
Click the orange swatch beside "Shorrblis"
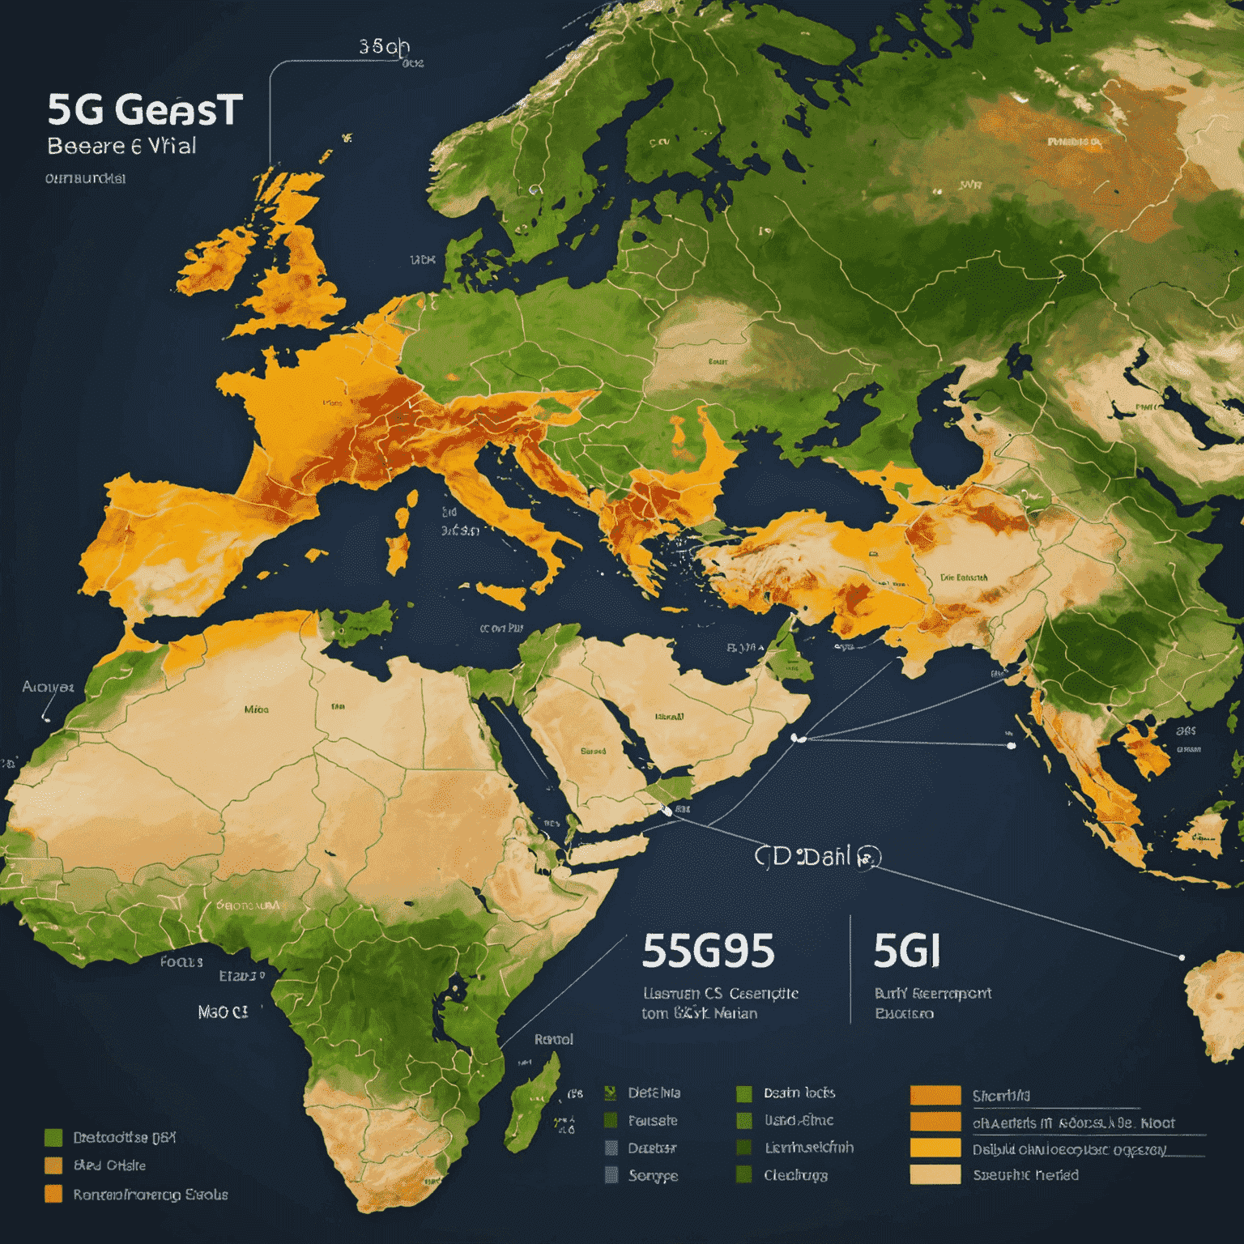pyautogui.click(x=935, y=1095)
